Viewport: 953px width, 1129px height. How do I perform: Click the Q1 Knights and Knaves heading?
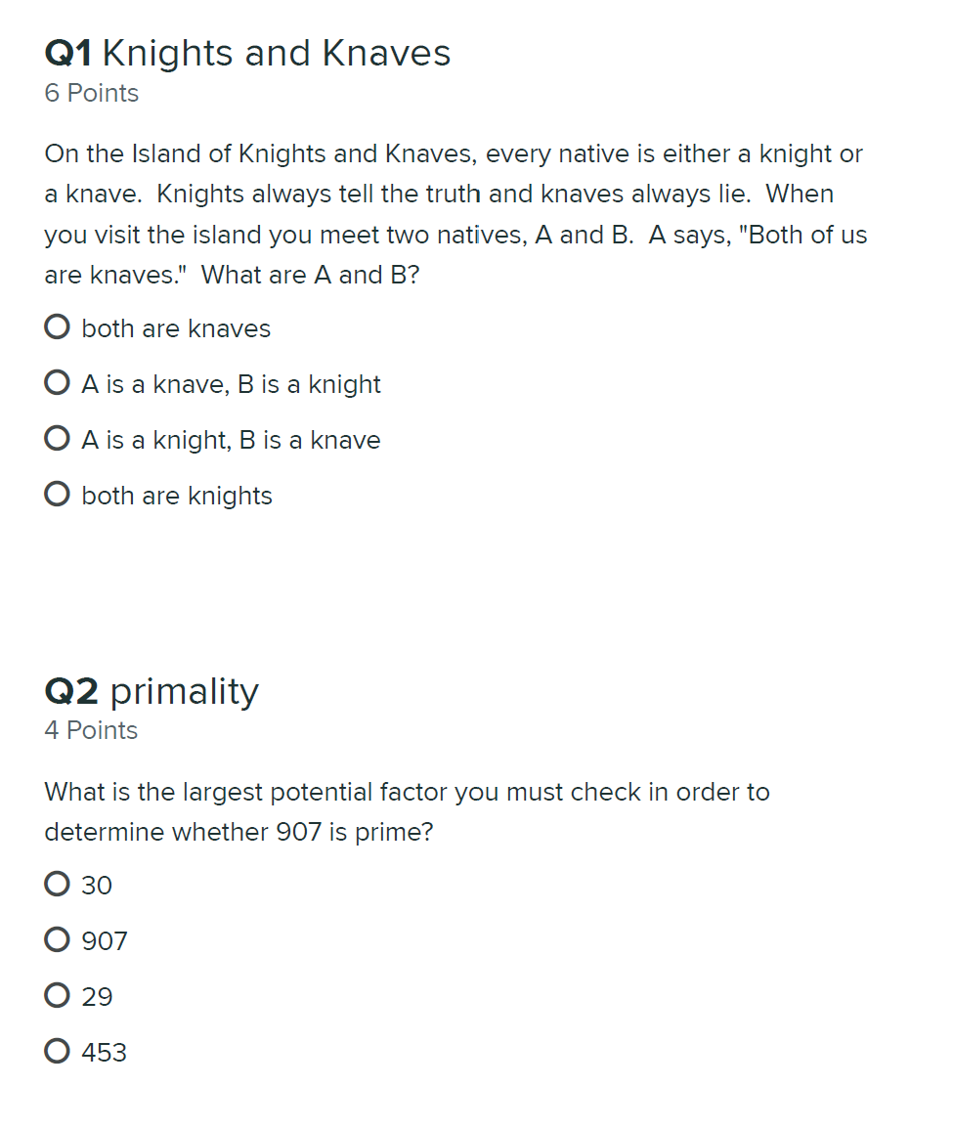pyautogui.click(x=247, y=53)
